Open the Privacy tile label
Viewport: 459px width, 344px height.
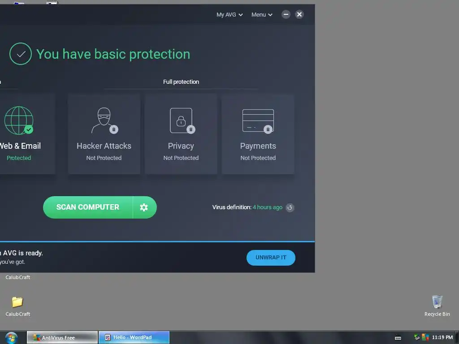pos(181,146)
